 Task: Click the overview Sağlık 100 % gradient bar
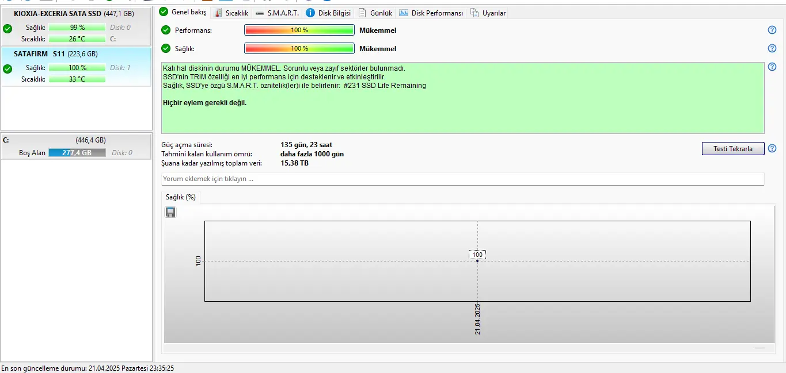click(x=299, y=48)
